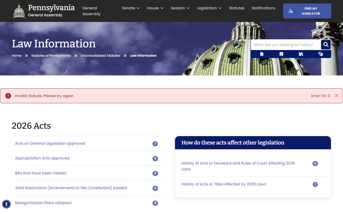Screen dimensions: 343x214
Task: Click the library books icon under search box
Action: [301, 54]
